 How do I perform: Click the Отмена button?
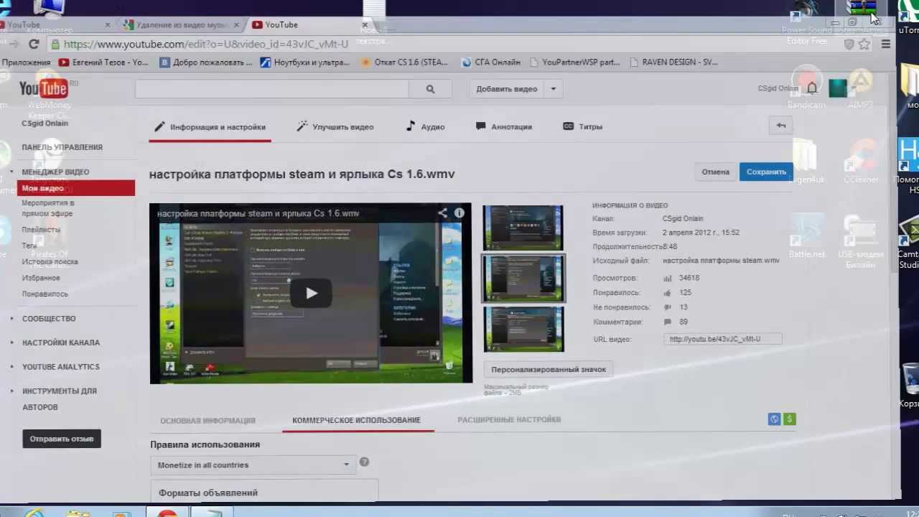(715, 172)
